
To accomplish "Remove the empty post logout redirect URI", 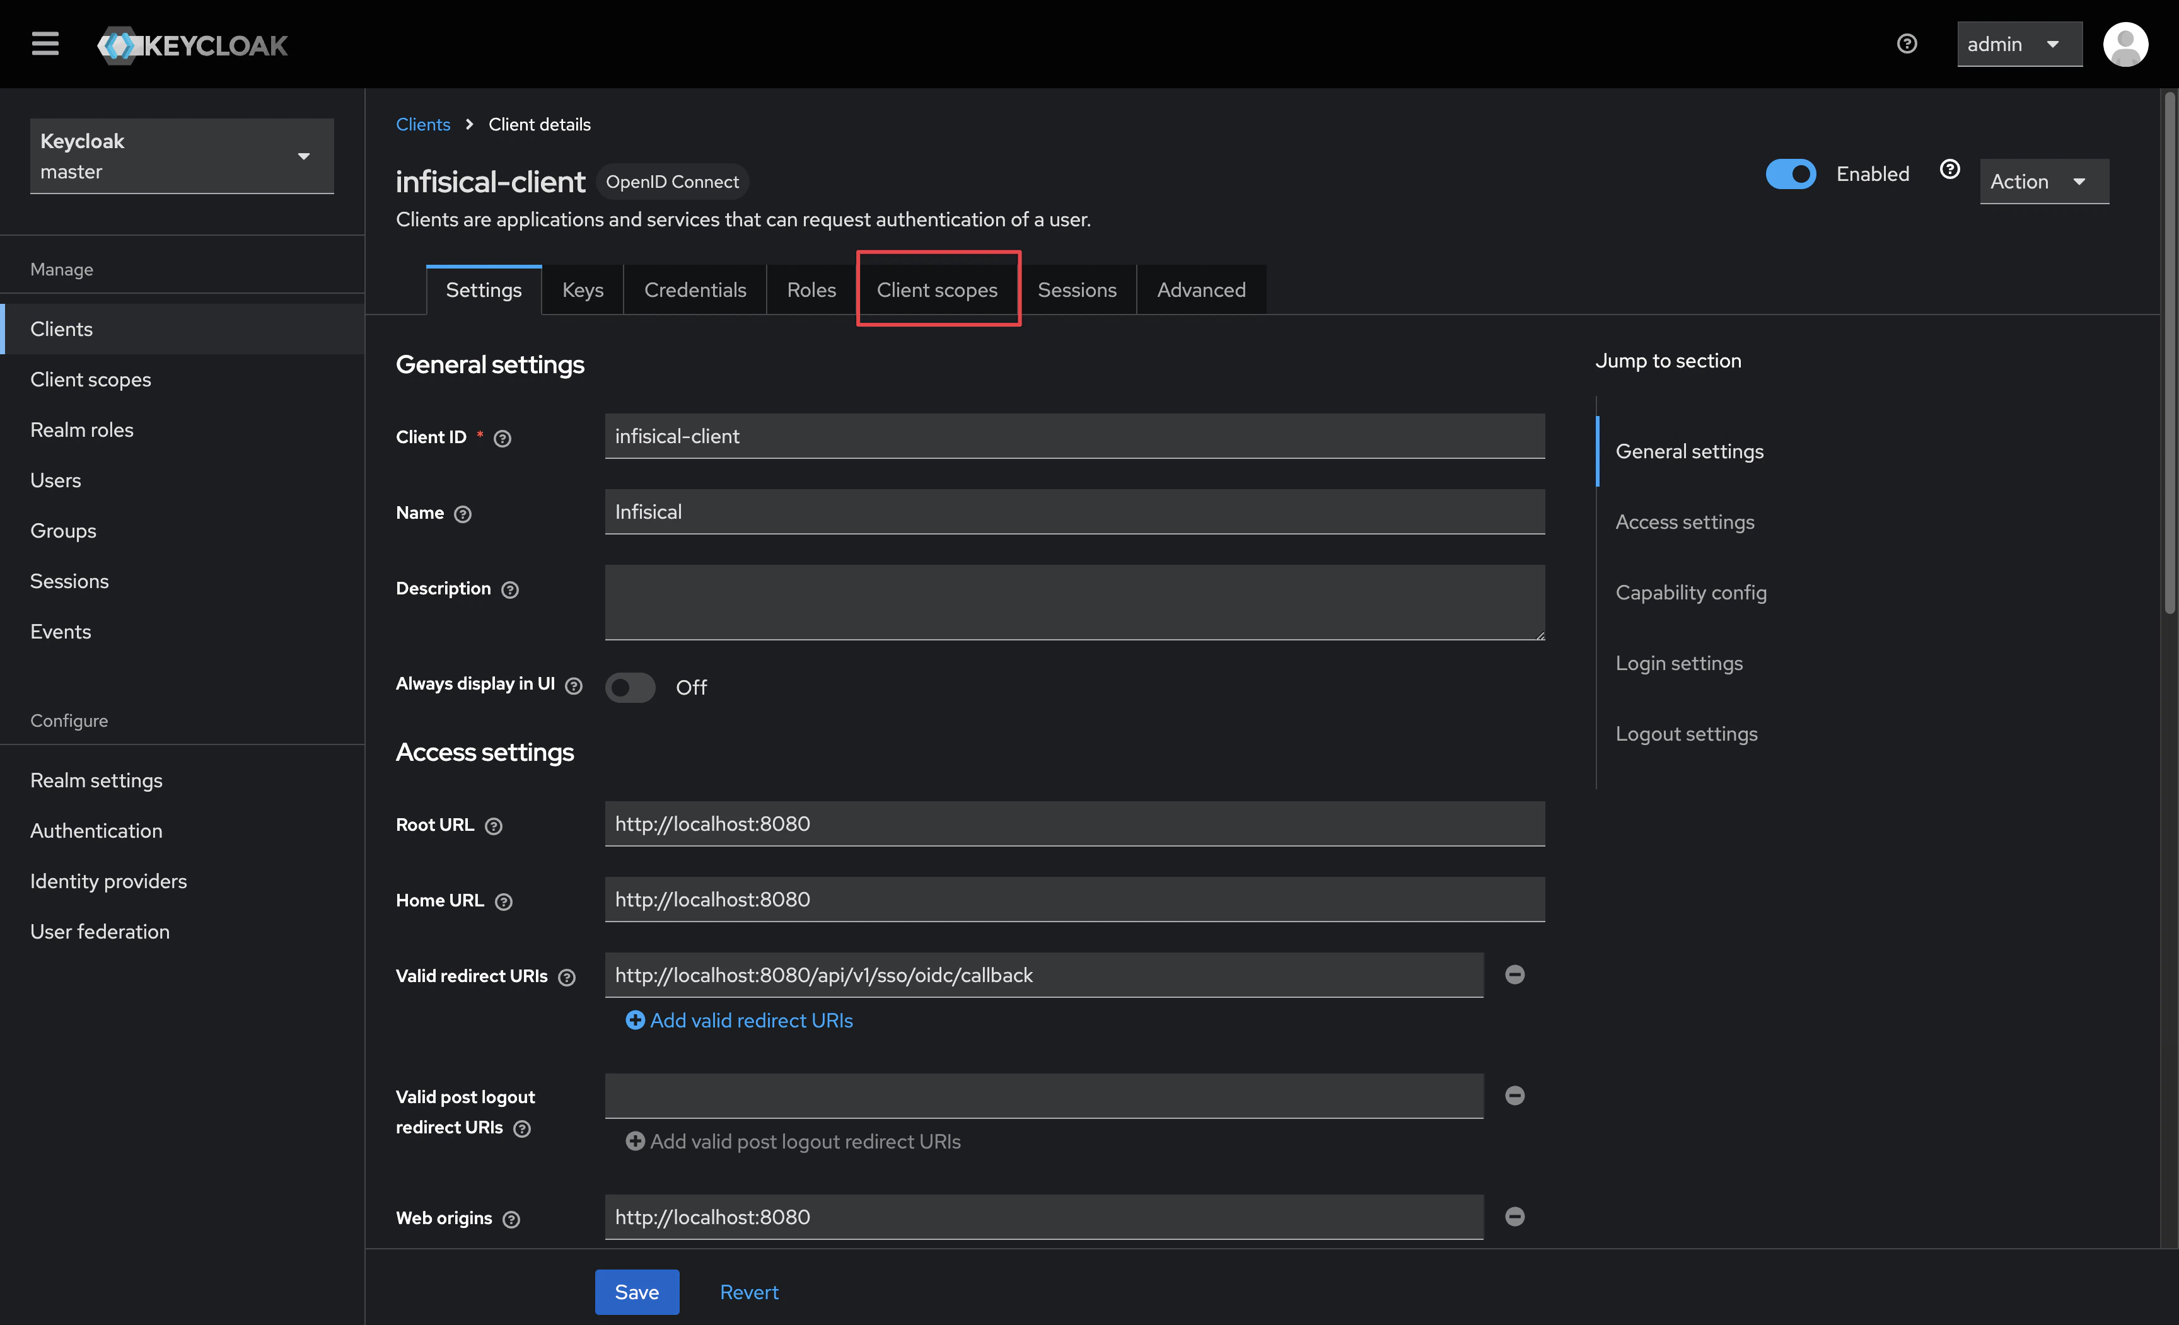I will 1514,1095.
